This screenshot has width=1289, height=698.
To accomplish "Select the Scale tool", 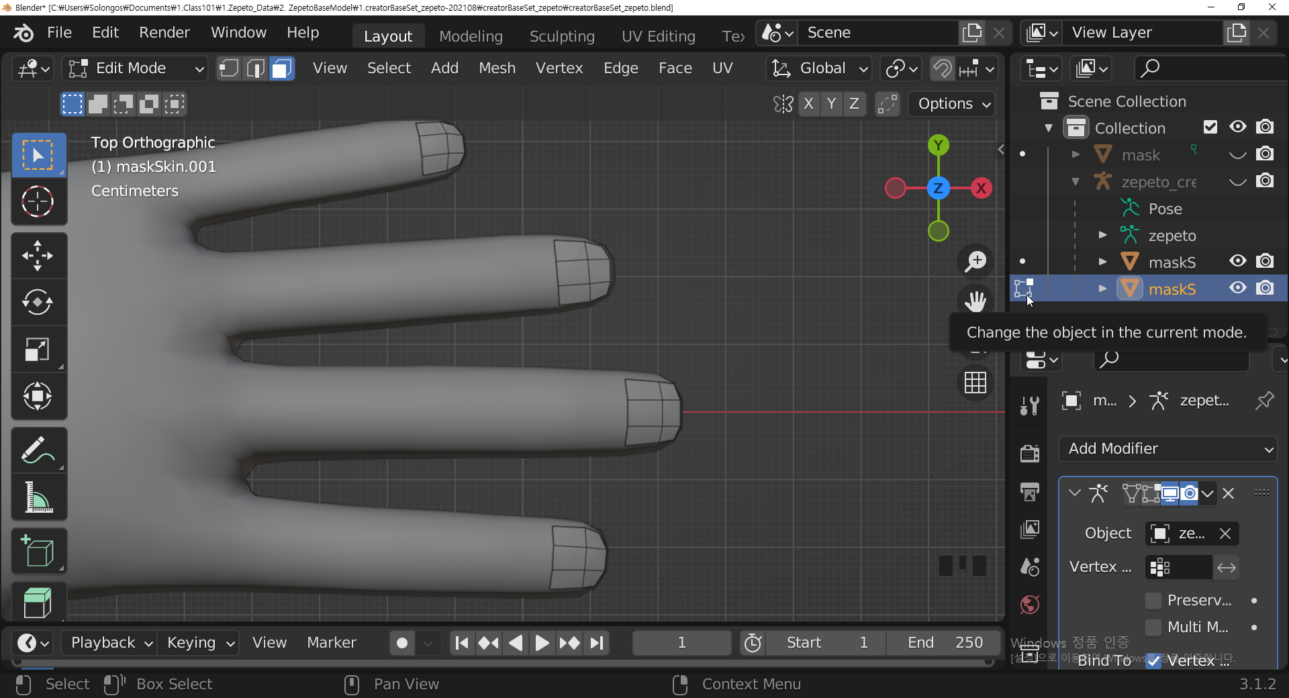I will pos(38,349).
